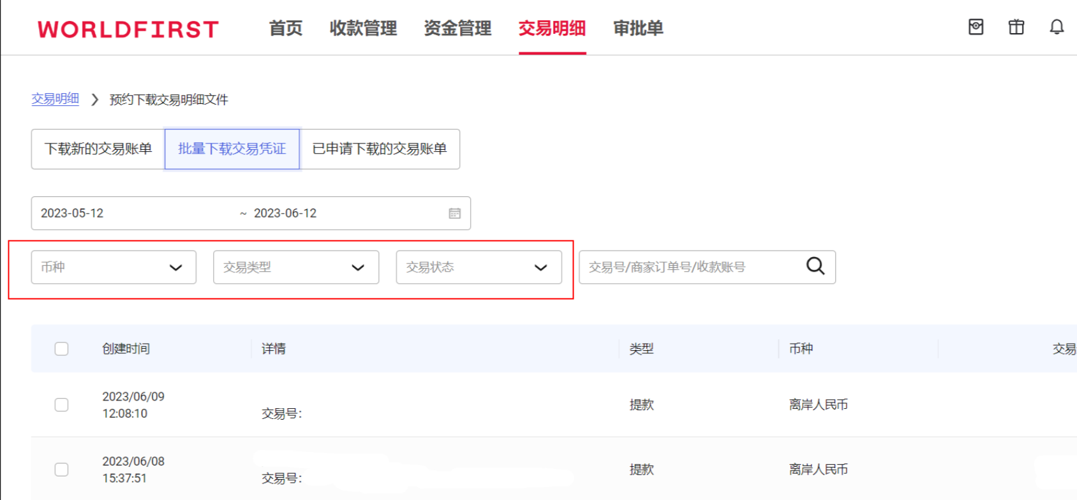
Task: Open the notifications bell
Action: (x=1057, y=27)
